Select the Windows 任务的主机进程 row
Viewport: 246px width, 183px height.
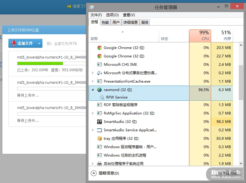click(x=161, y=155)
